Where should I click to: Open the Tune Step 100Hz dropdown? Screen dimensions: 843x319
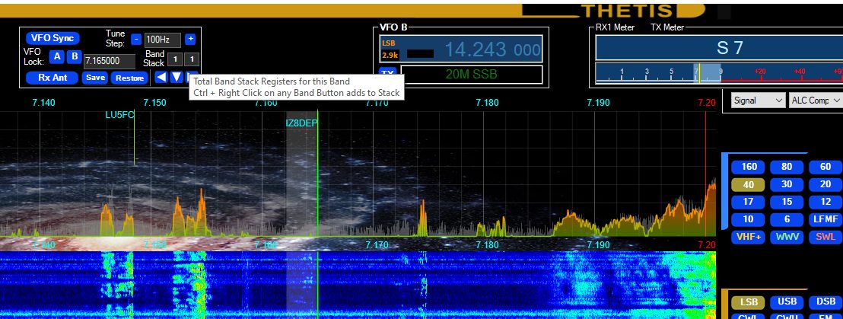[163, 40]
